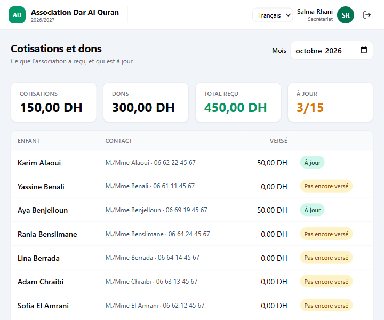Click the 50,00 DH amount for Aya Benjelloun
The width and height of the screenshot is (384, 320).
(272, 210)
